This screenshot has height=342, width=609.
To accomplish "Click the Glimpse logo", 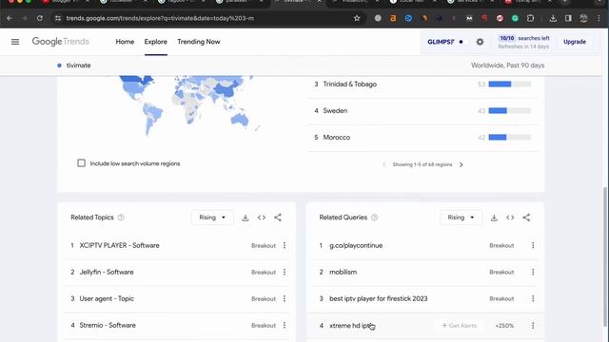I will 441,42.
